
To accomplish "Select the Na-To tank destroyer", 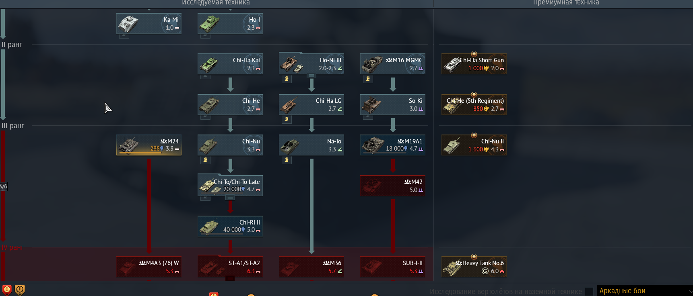I will (311, 145).
